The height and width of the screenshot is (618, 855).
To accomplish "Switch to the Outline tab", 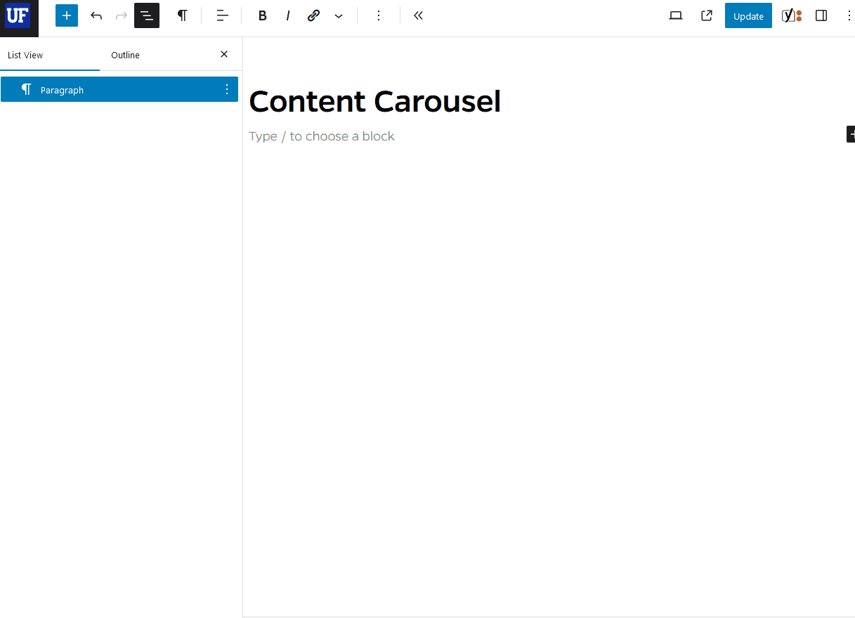I will point(125,55).
